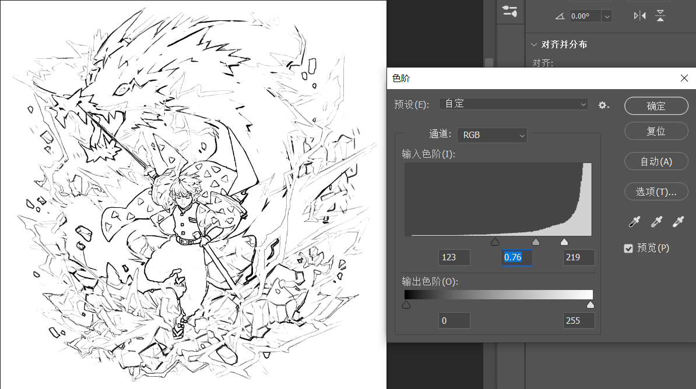Select the white point eyedropper

(679, 221)
